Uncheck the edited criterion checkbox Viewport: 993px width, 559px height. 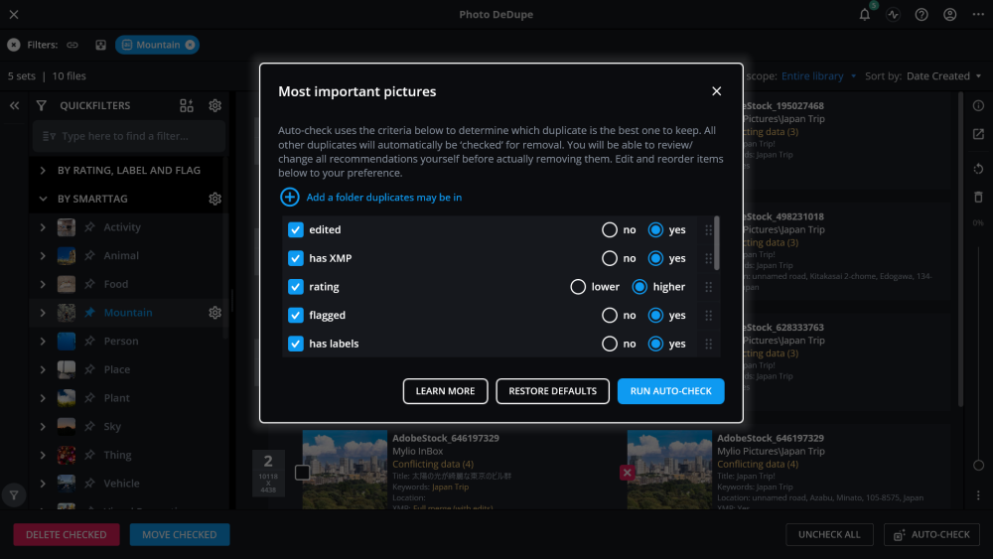coord(295,229)
